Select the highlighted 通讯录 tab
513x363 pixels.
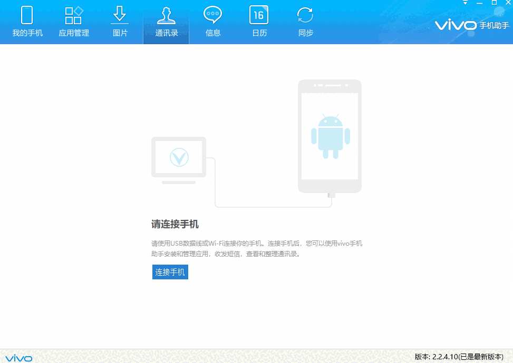pyautogui.click(x=166, y=21)
